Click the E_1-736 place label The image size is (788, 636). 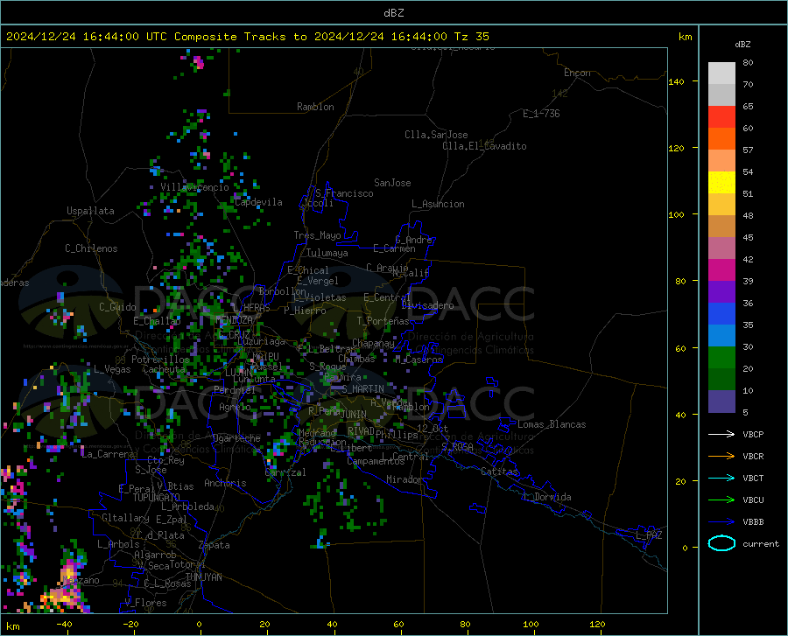(x=541, y=114)
